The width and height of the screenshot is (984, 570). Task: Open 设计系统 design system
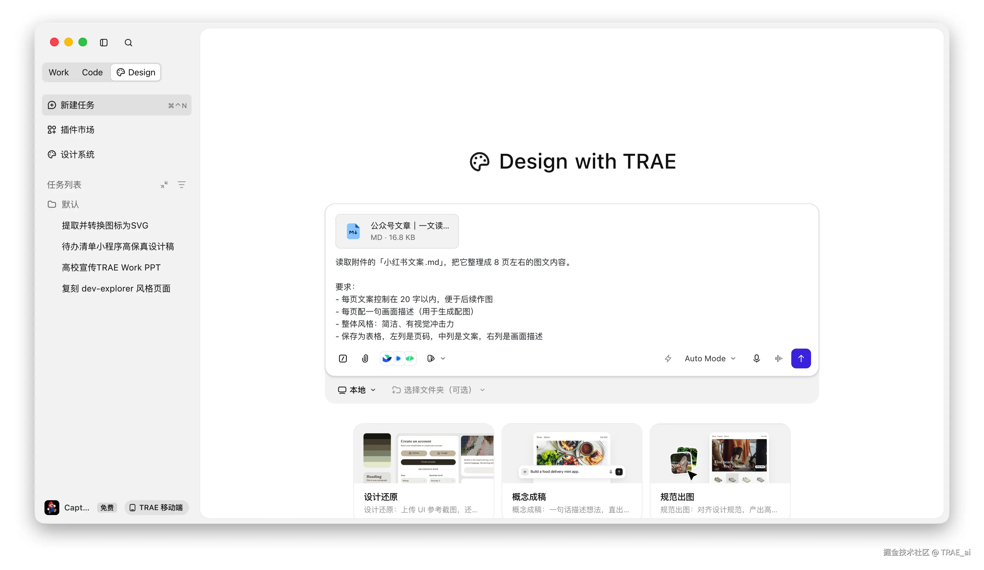[116, 155]
